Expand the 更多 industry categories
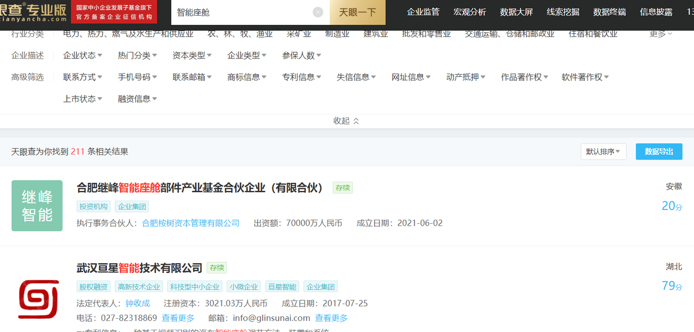The width and height of the screenshot is (694, 332). [x=660, y=34]
